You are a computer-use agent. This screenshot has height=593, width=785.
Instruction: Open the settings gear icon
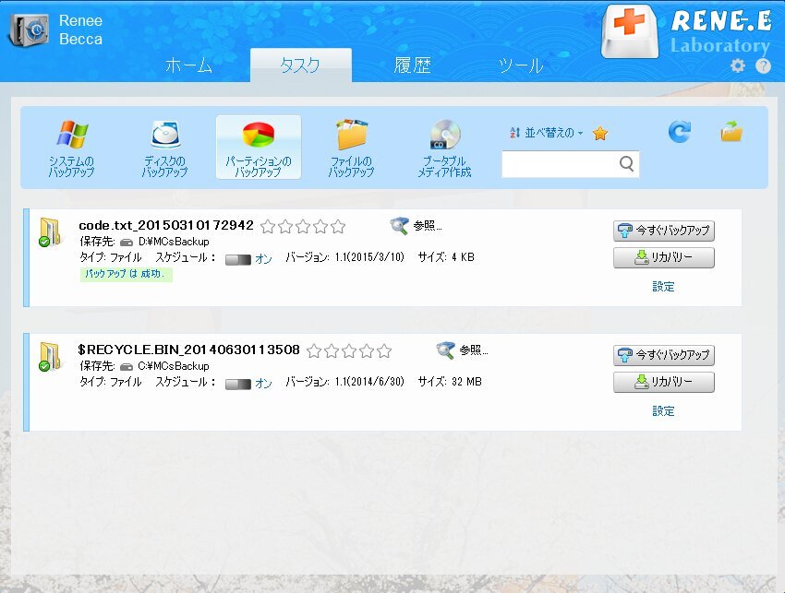tap(738, 65)
